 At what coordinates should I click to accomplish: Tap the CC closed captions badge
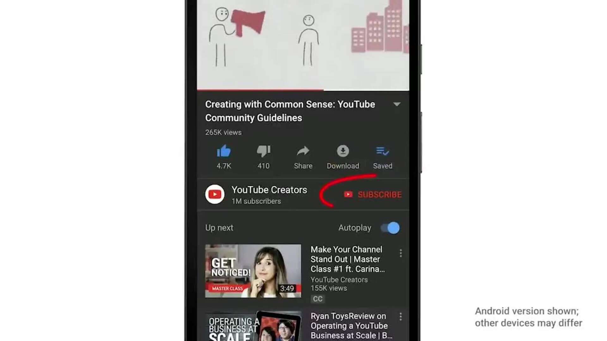[317, 299]
